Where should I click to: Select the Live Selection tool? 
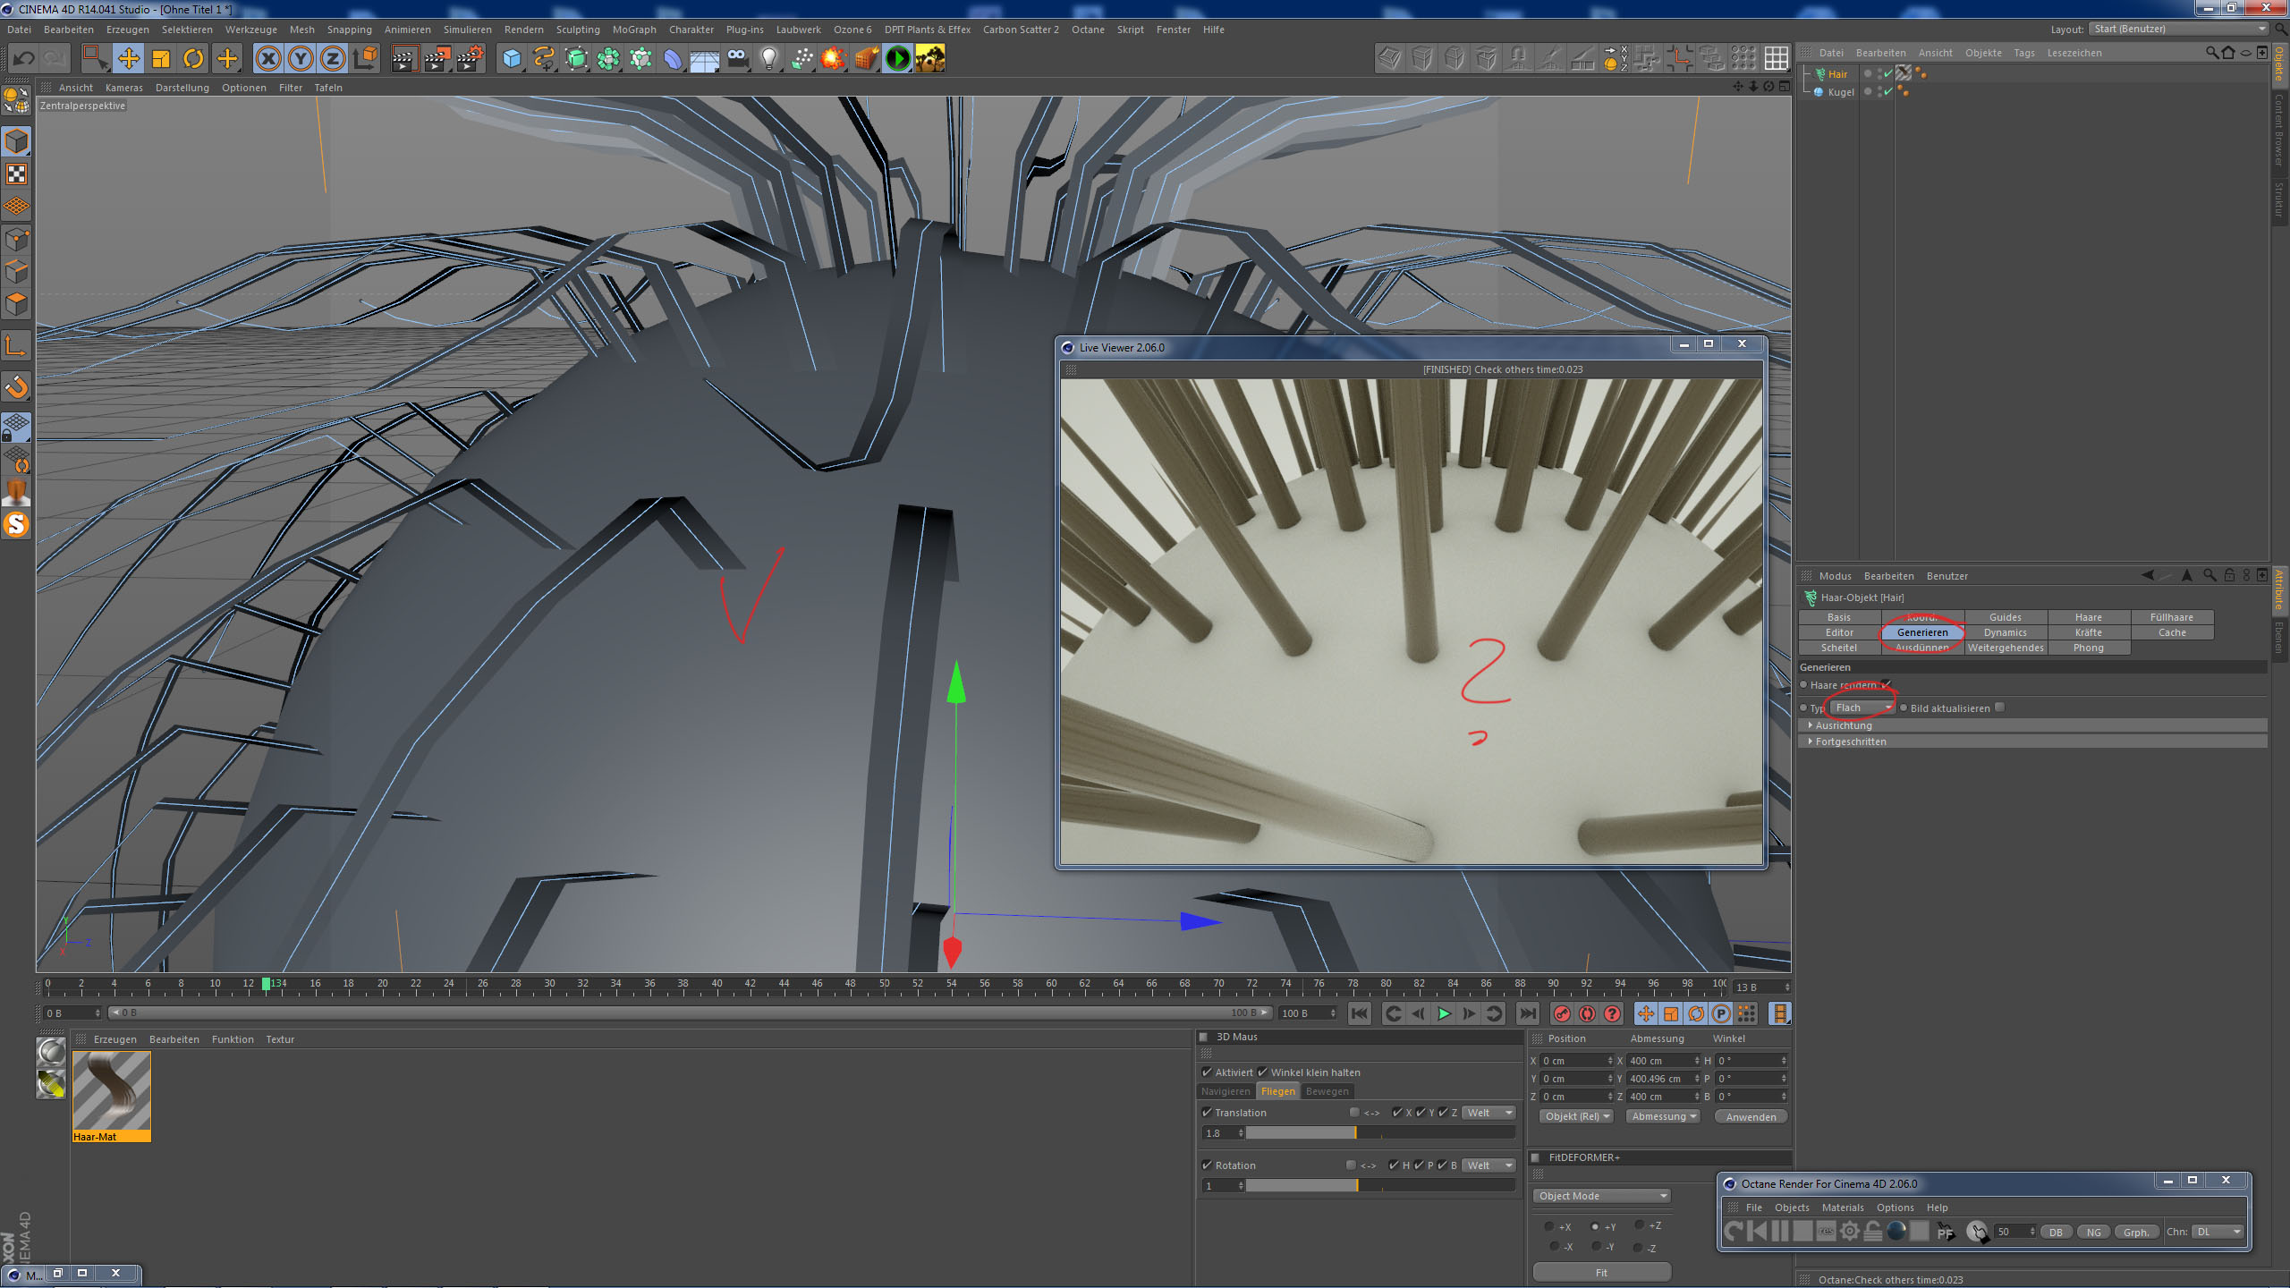coord(95,59)
